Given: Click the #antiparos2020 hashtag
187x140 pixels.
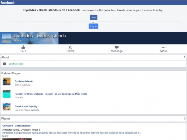Looking at the screenshot, I should pyautogui.click(x=40, y=133).
